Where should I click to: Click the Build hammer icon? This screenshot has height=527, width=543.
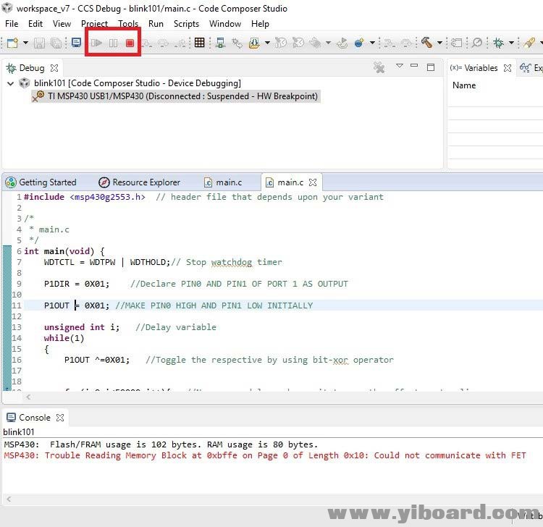[426, 43]
